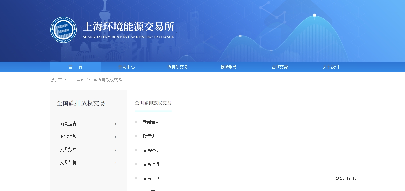Viewport: 405px width, 191px height.
Task: Open 新闻通告 in the main list
Action: coord(151,122)
